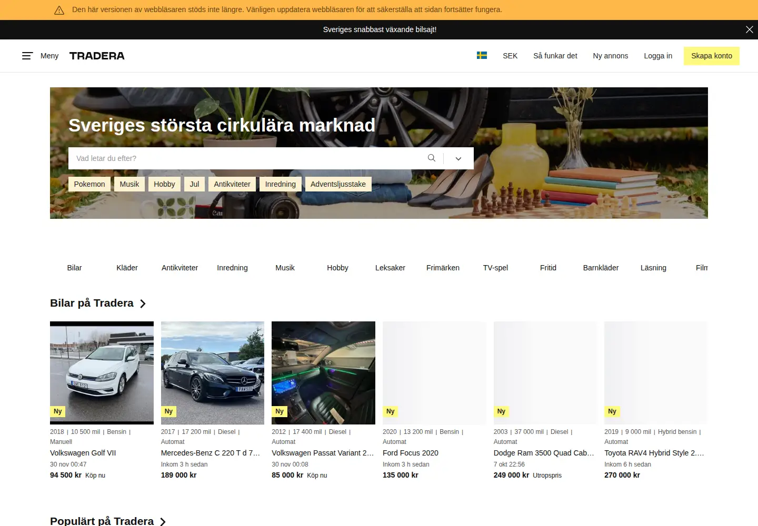Click 'Logga in' link
The height and width of the screenshot is (526, 758).
tap(658, 56)
